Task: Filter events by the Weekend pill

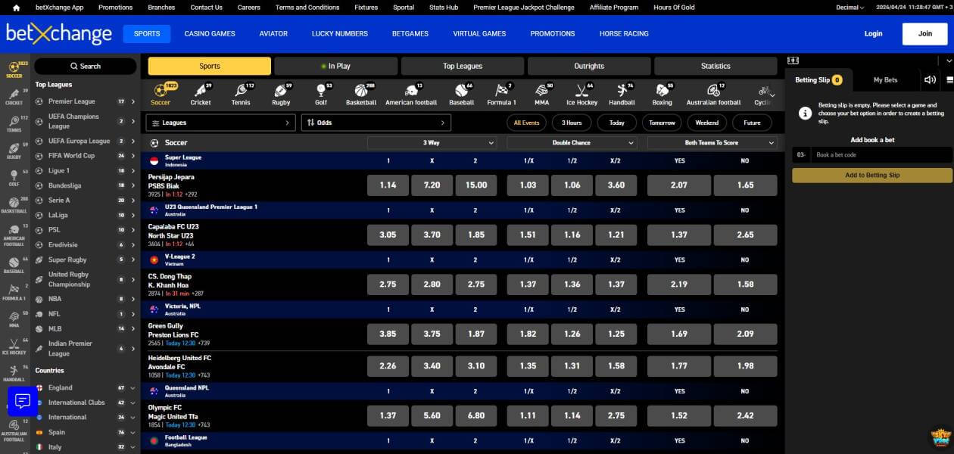Action: point(707,123)
